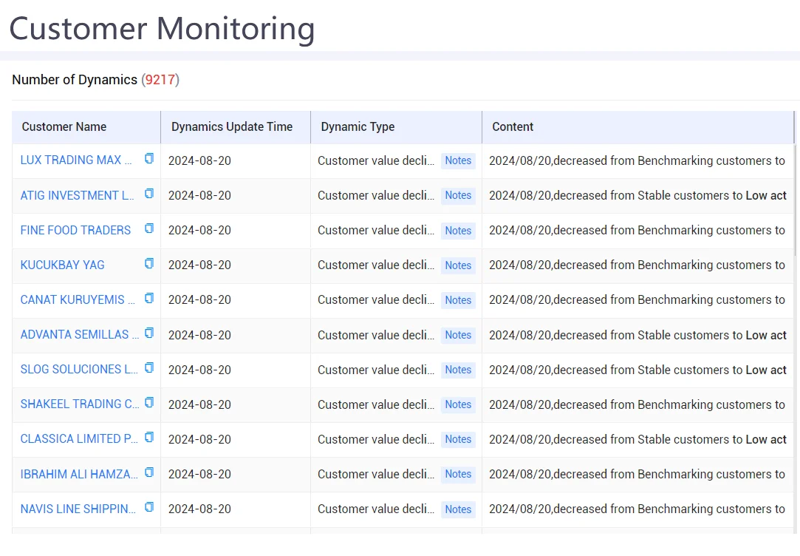The width and height of the screenshot is (800, 556).
Task: Copy the SLOG SOLUCIONES customer name
Action: coord(149,367)
